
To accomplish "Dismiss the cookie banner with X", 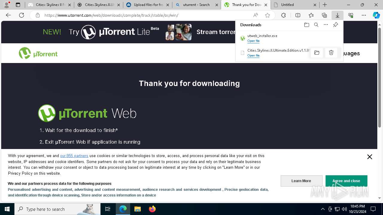I will pos(370,157).
